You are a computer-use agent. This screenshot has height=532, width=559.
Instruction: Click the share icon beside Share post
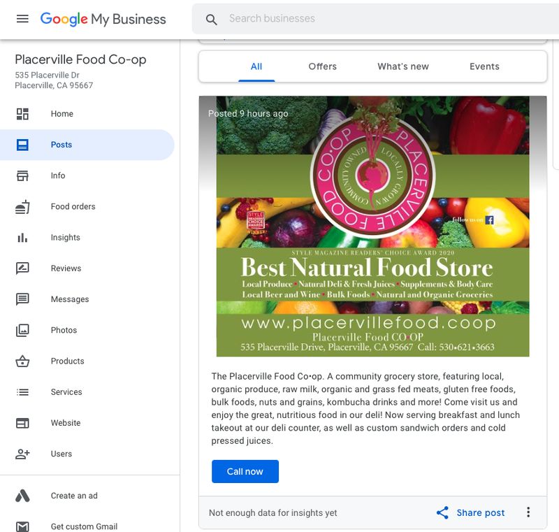pyautogui.click(x=442, y=512)
